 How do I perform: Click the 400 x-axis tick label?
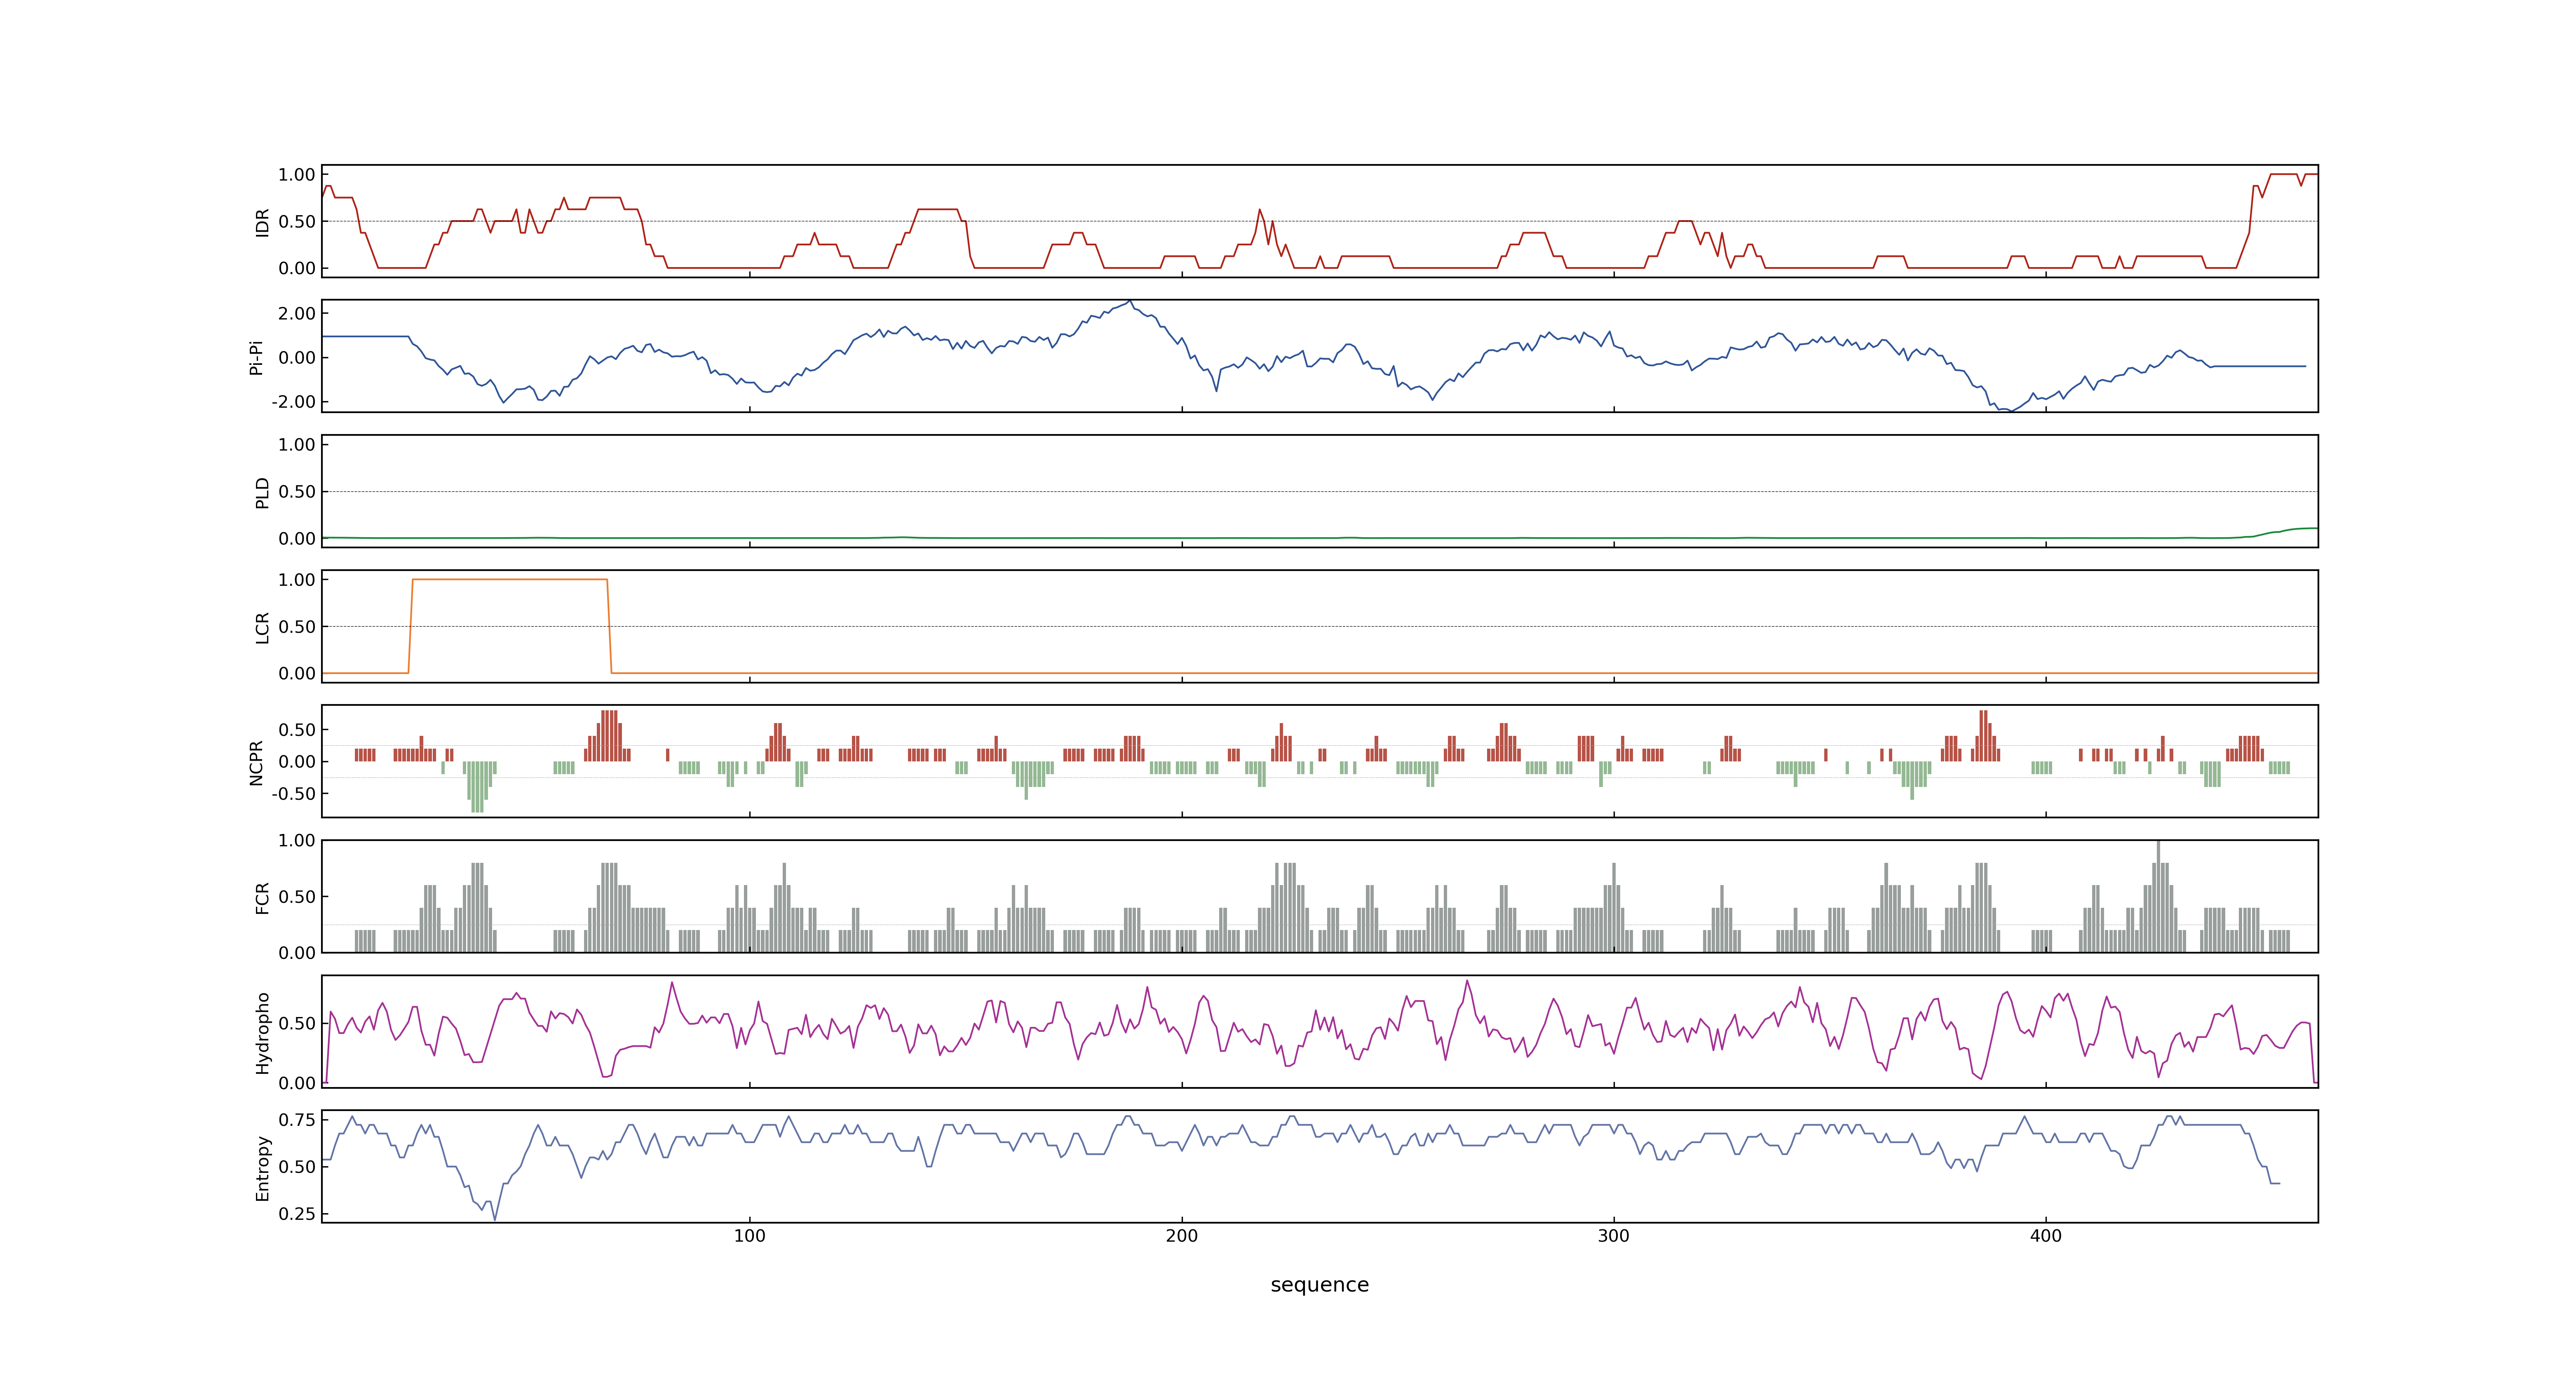tap(2045, 1236)
